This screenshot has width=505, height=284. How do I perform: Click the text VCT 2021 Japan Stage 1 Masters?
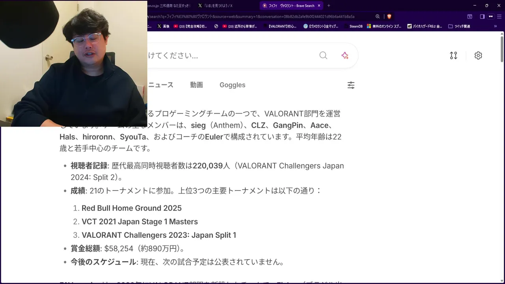click(140, 222)
